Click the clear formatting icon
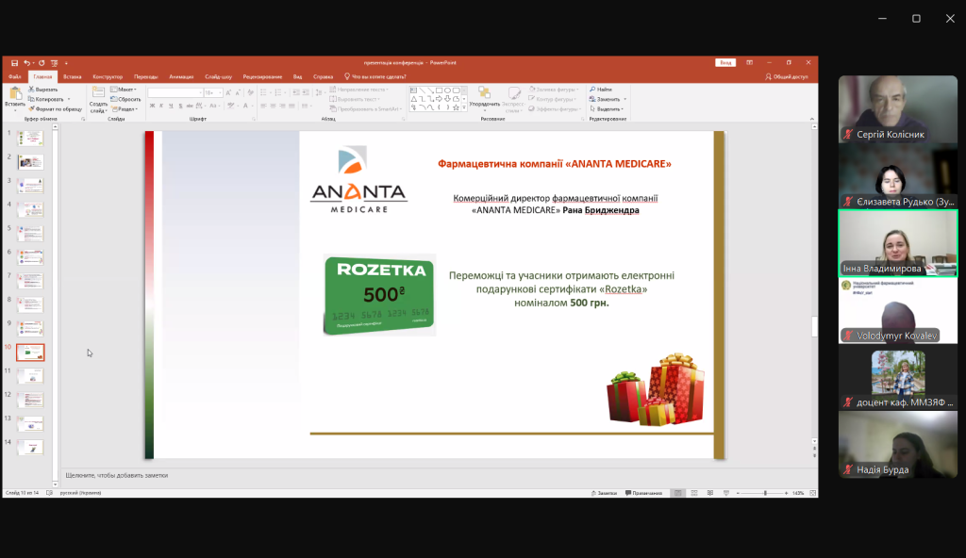 [x=250, y=92]
